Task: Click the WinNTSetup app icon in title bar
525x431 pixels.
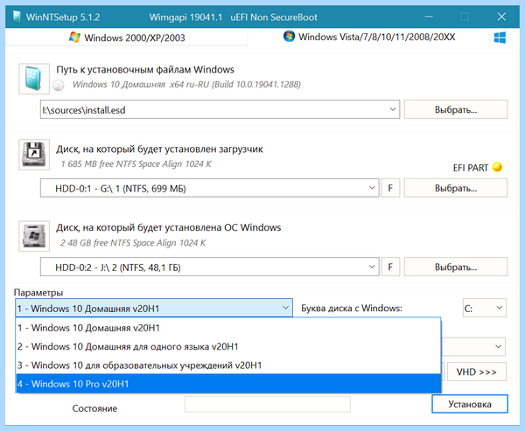Action: [17, 17]
